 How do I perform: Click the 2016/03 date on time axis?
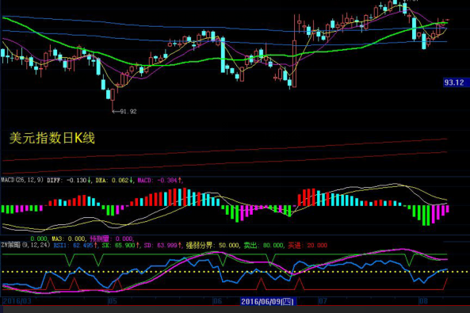click(x=17, y=301)
